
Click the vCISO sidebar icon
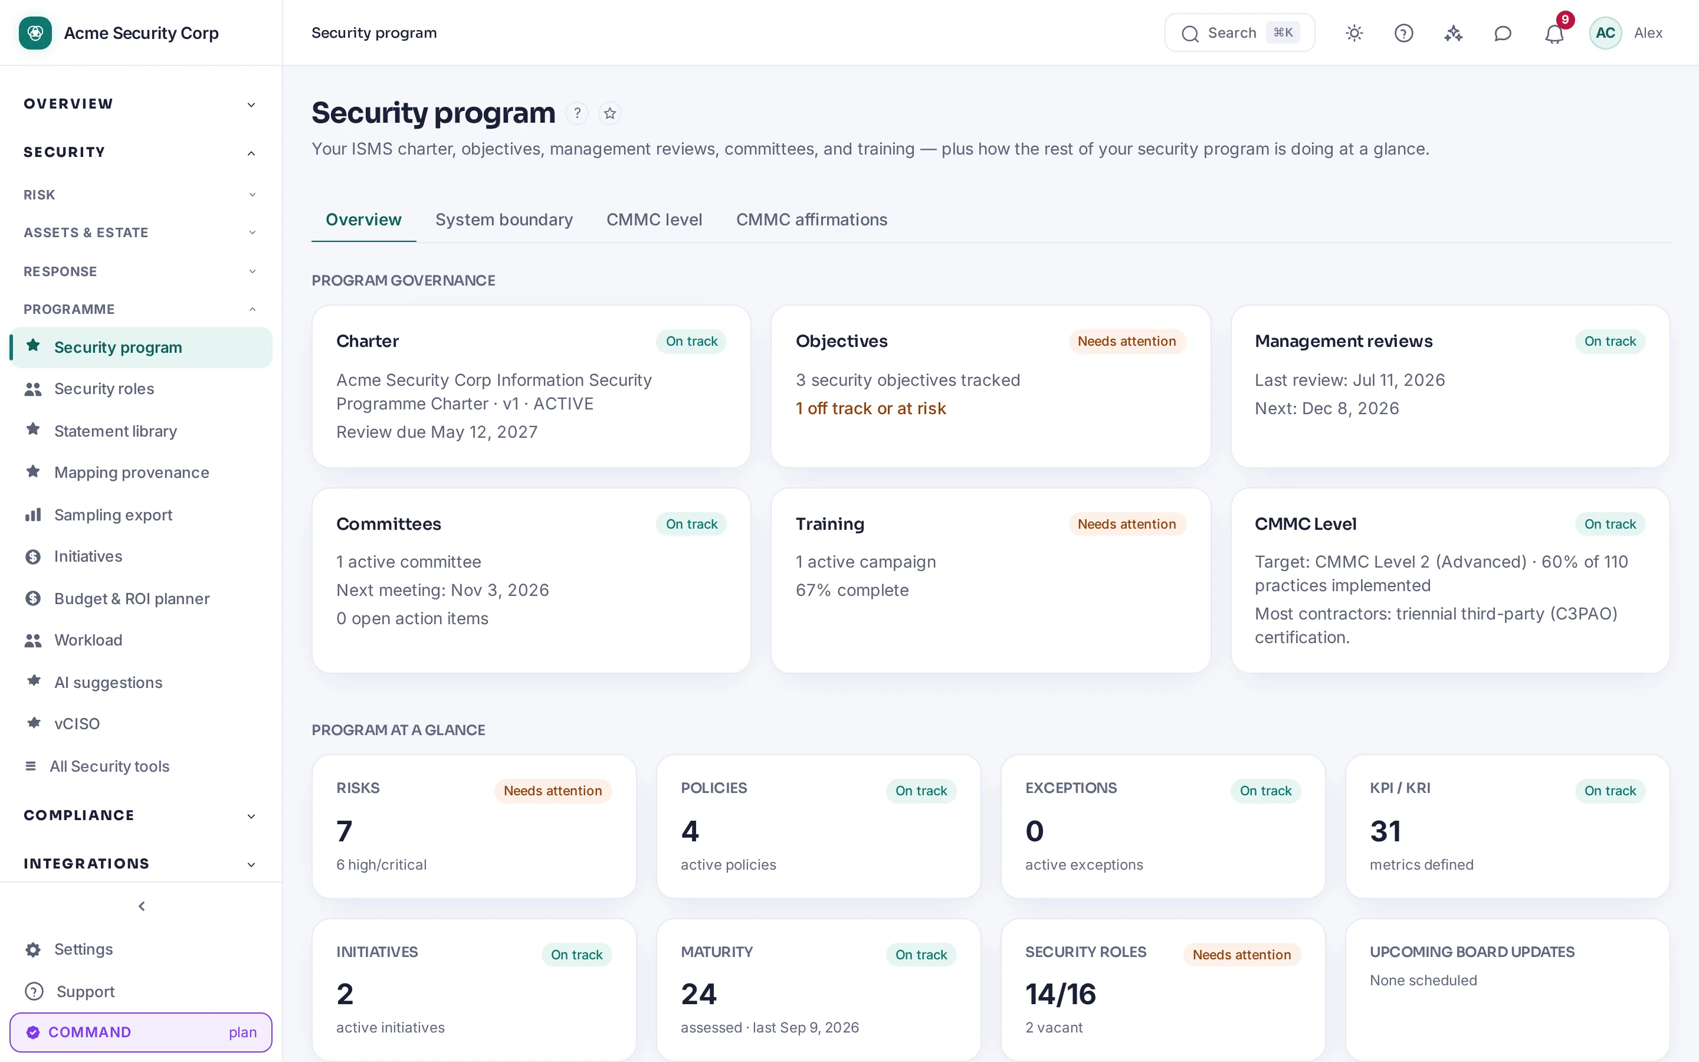click(x=33, y=723)
